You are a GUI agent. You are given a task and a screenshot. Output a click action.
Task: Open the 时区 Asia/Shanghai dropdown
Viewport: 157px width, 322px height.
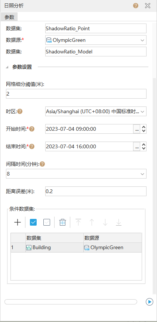click(96, 112)
